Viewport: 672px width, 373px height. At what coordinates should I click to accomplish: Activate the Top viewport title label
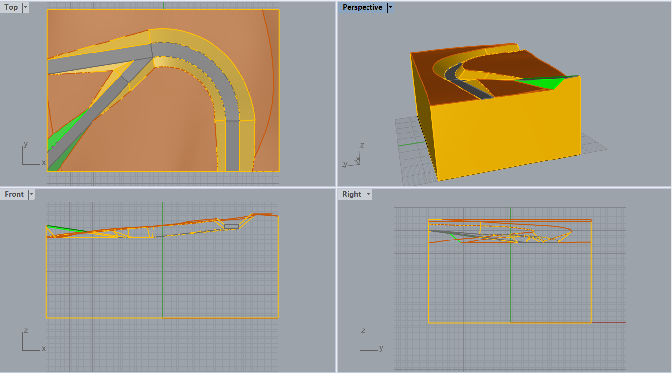[x=11, y=7]
